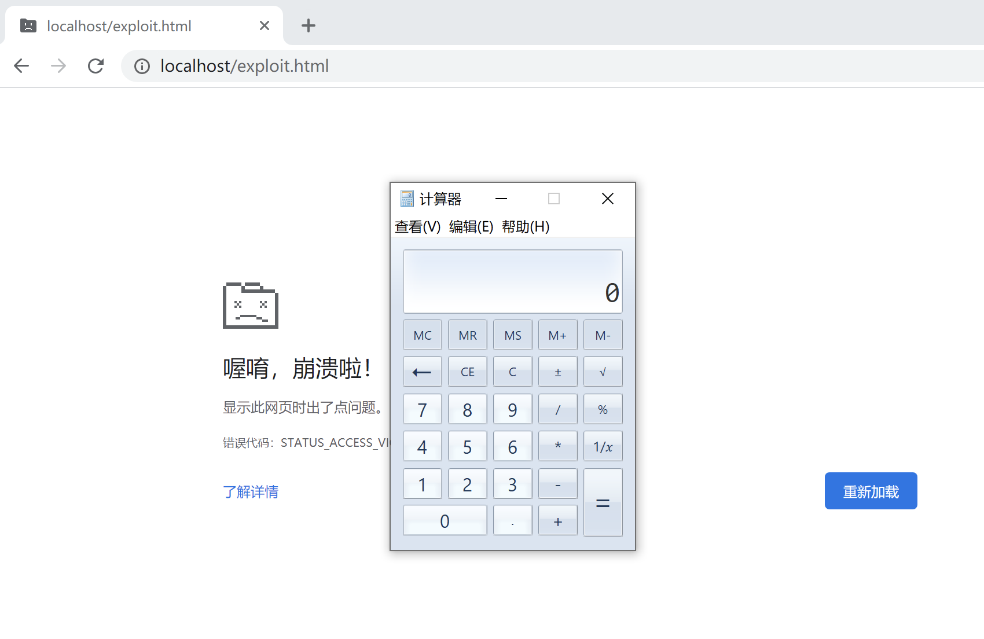Image resolution: width=984 pixels, height=639 pixels.
Task: Click the backspace arrow key
Action: point(423,372)
